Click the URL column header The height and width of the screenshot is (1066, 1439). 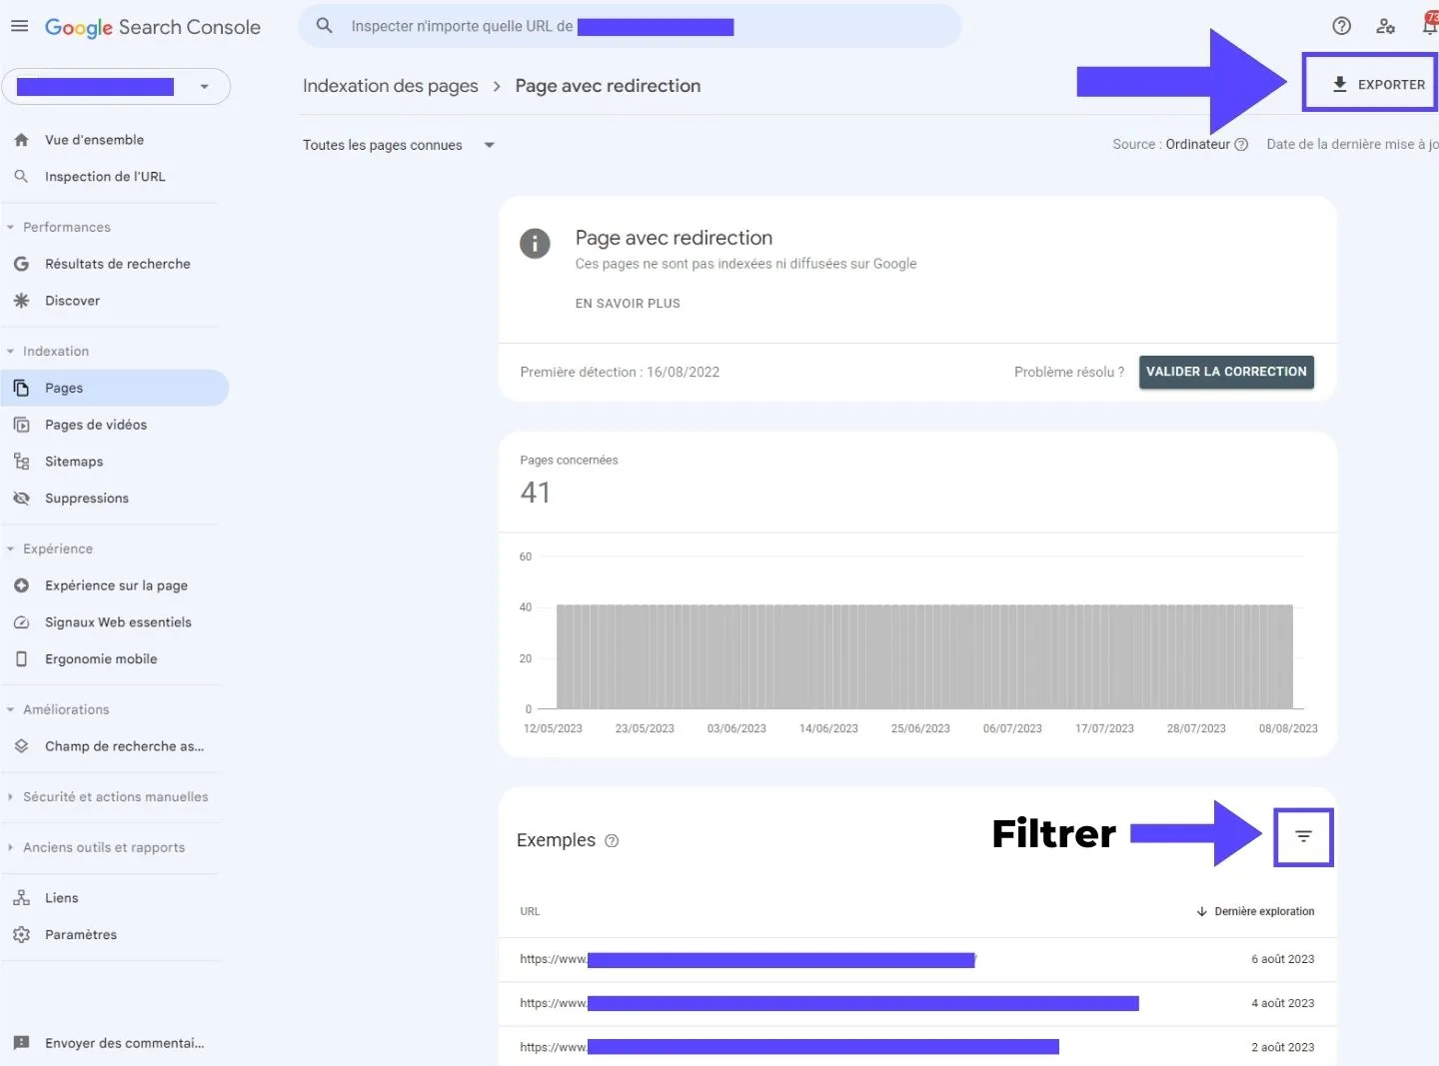[x=530, y=911]
